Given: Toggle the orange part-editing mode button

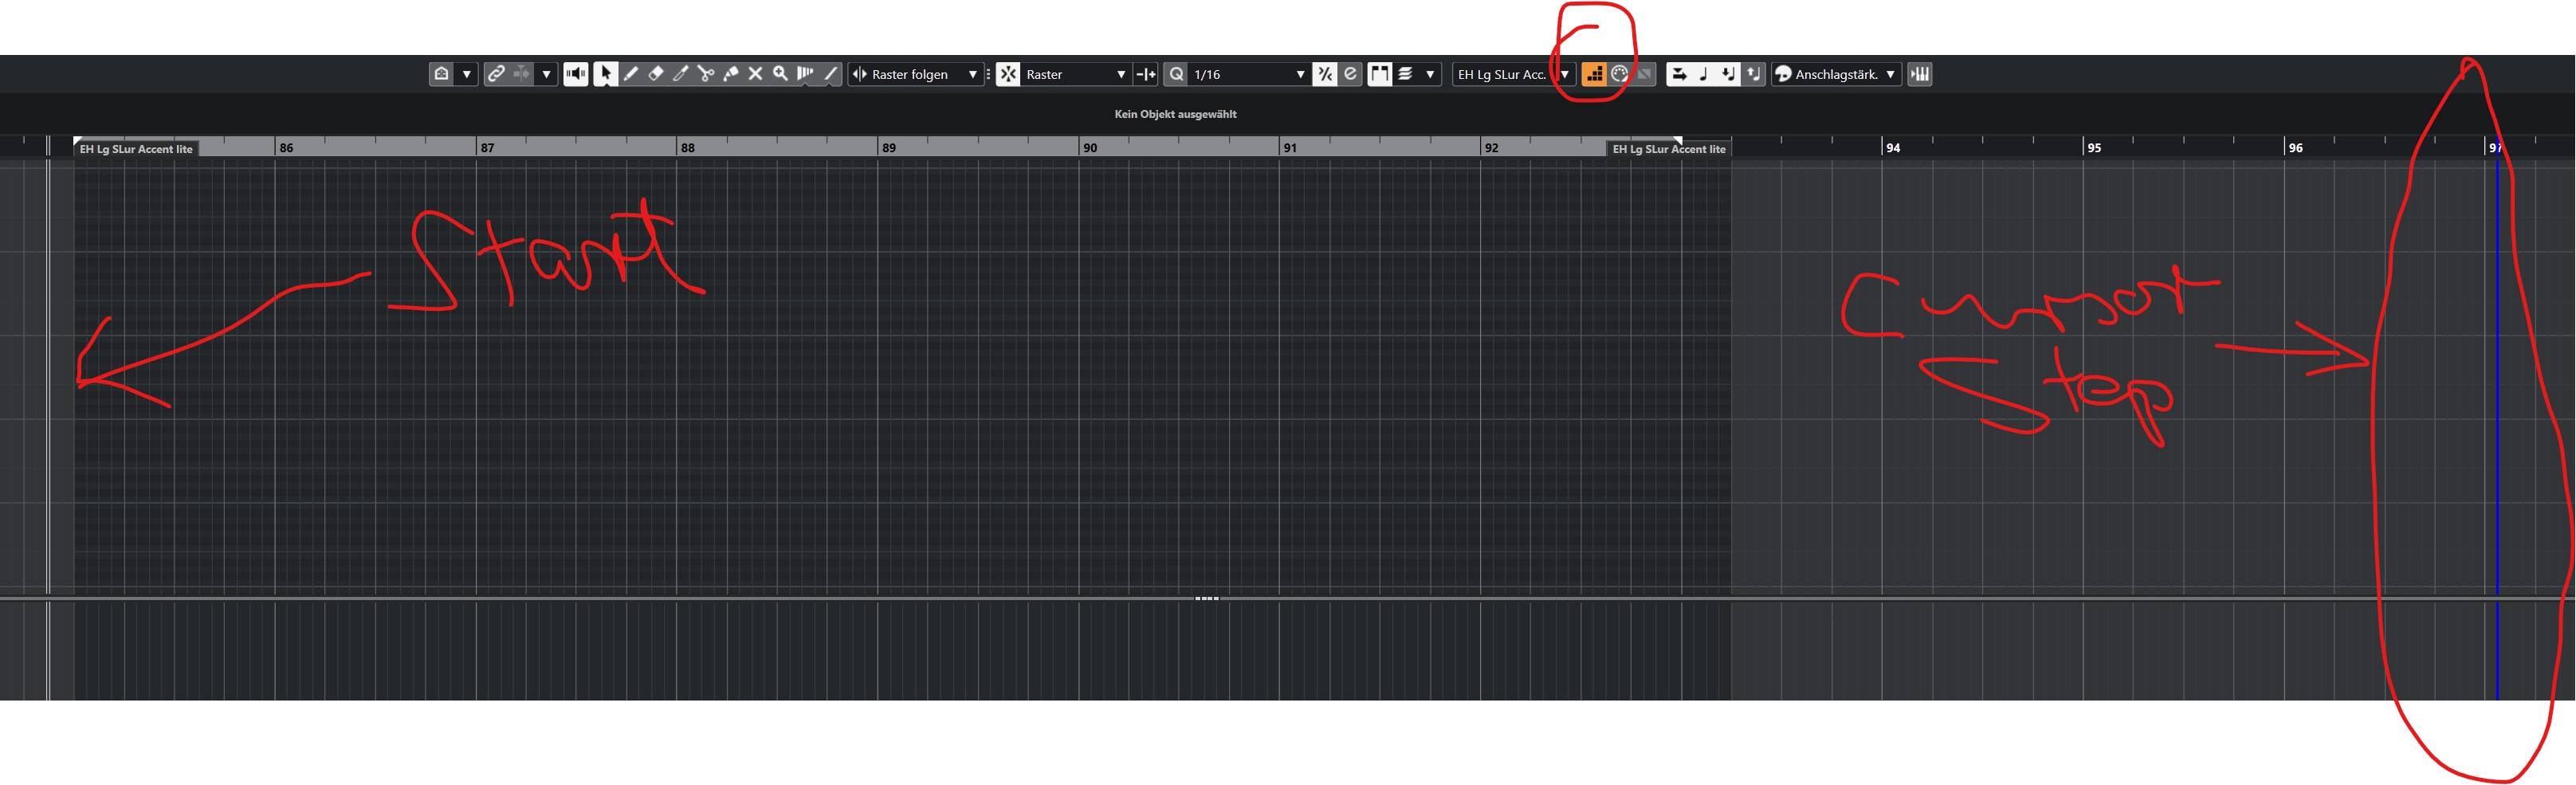Looking at the screenshot, I should [1594, 74].
